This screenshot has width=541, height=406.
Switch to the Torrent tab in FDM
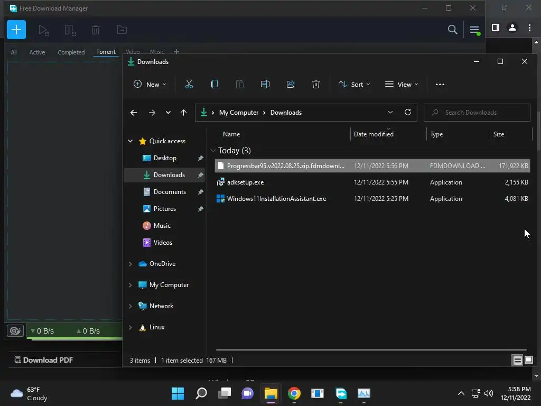click(x=106, y=52)
